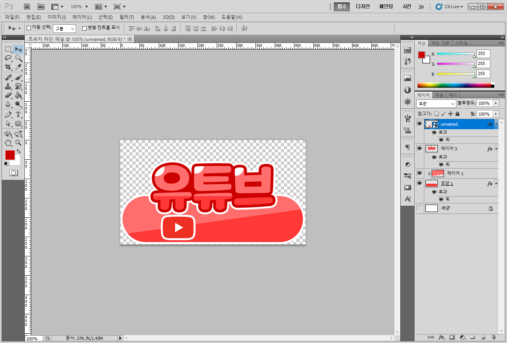The height and width of the screenshot is (343, 507).
Task: Collapse effects of 레이어 3
Action: tap(497, 149)
